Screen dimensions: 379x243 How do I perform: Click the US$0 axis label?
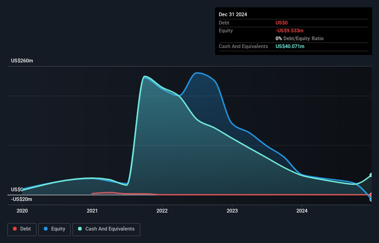17,189
